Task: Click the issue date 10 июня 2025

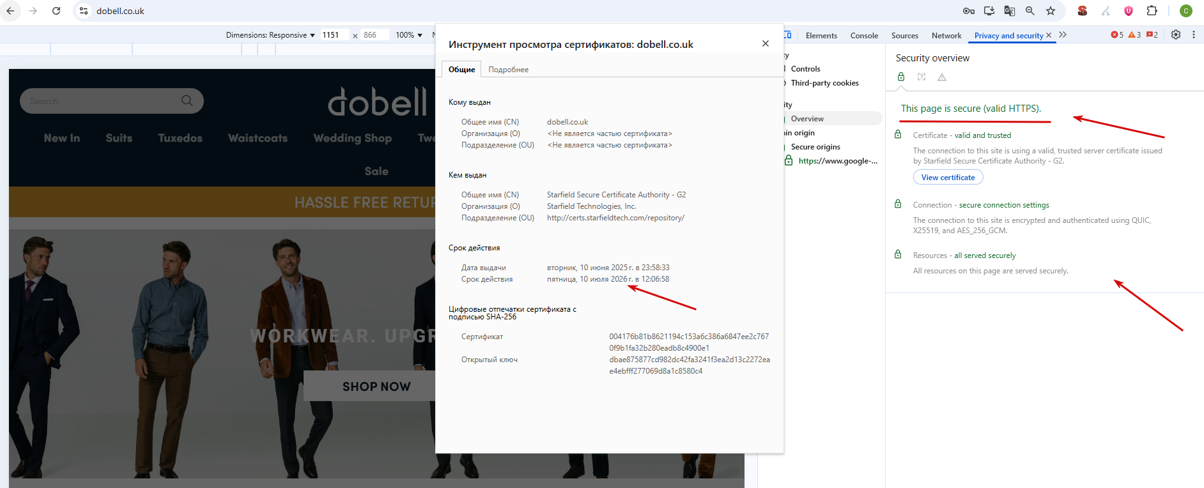Action: (x=608, y=268)
